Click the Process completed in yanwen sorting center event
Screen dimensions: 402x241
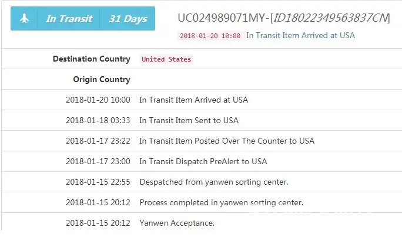point(221,202)
